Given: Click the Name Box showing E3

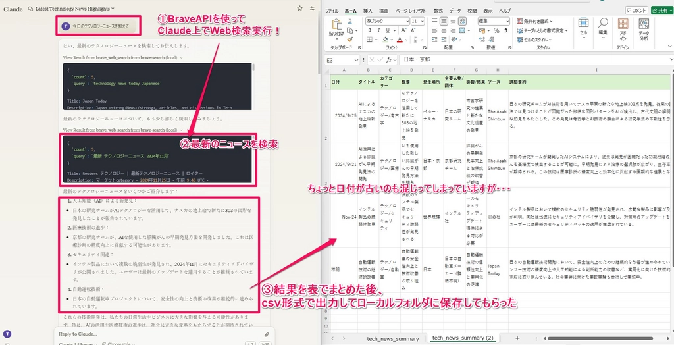Looking at the screenshot, I should pos(342,60).
